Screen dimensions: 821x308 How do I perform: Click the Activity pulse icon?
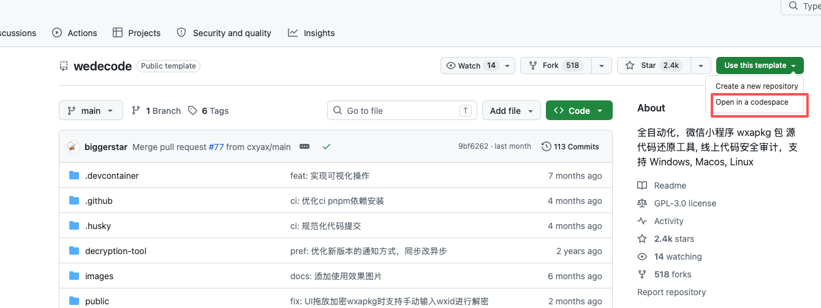click(642, 221)
